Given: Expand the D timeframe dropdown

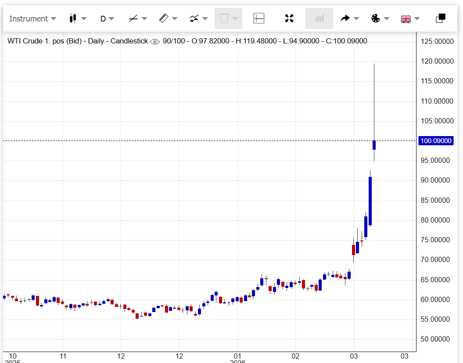Looking at the screenshot, I should [107, 18].
